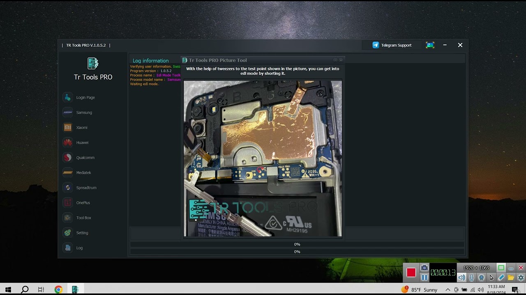The image size is (526, 295).
Task: Open the Wi-Fi network tray icon
Action: [x=473, y=290]
